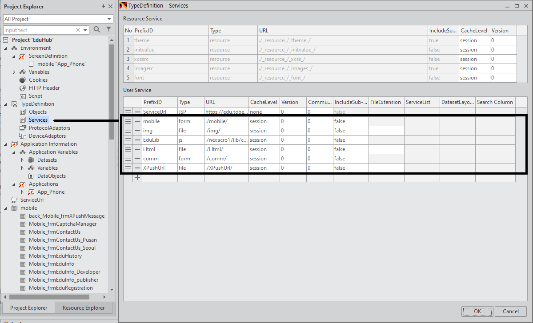Expand the Datasets node
Image resolution: width=533 pixels, height=323 pixels.
[x=22, y=160]
